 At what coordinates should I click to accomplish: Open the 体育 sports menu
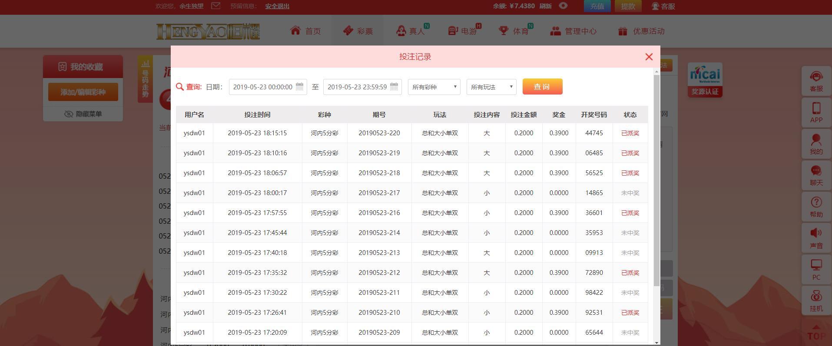coord(516,31)
